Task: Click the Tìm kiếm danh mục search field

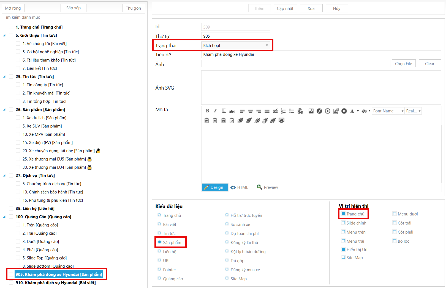Action: pyautogui.click(x=73, y=17)
